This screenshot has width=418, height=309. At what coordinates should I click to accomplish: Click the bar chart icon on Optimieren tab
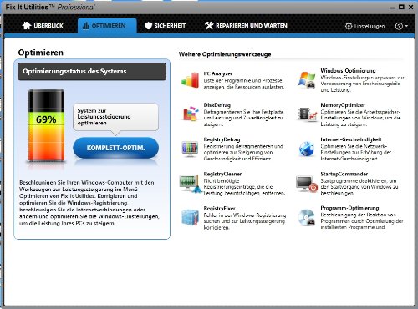point(86,26)
